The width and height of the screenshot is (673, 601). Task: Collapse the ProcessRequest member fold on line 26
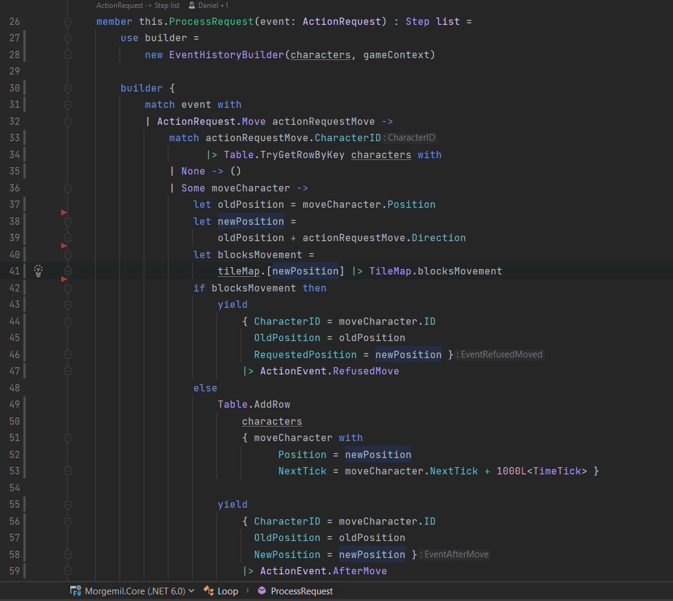pyautogui.click(x=68, y=22)
